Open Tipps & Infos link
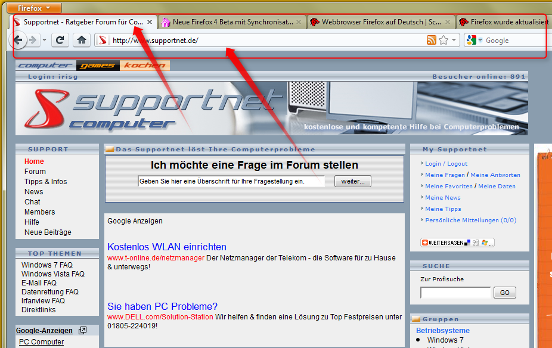The width and height of the screenshot is (552, 348). (x=45, y=182)
